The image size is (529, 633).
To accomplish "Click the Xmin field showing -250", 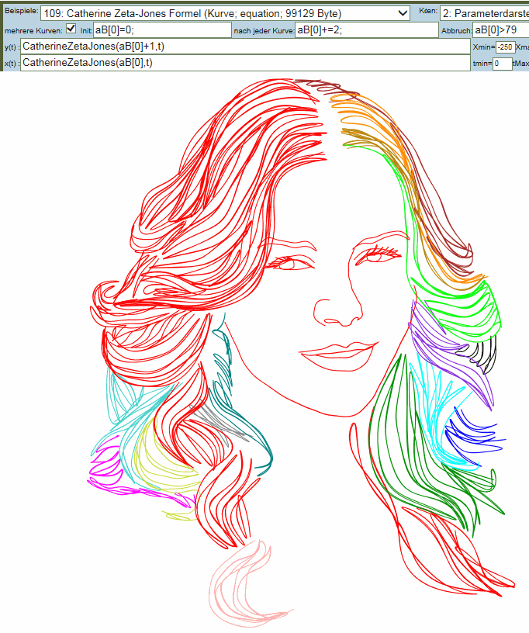I will (505, 47).
